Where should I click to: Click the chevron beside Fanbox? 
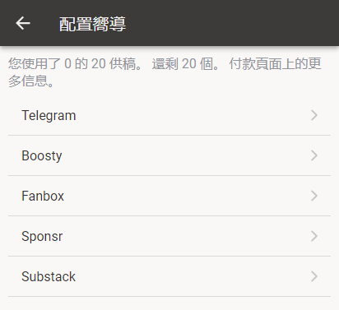click(314, 196)
